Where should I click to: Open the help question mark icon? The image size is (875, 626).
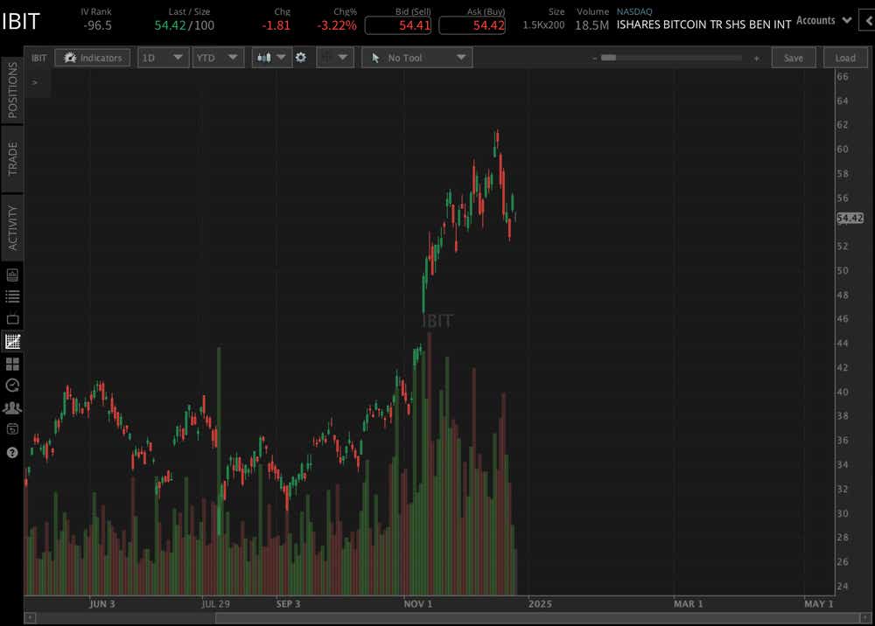coord(11,452)
